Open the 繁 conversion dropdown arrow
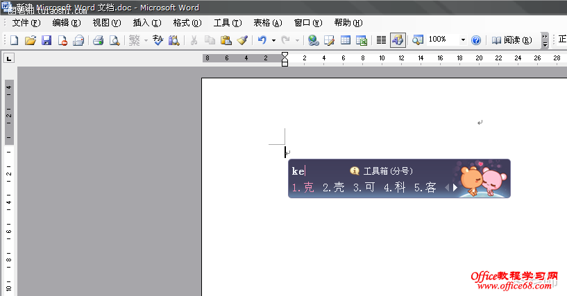Screen dimensions: 567x296 146,40
